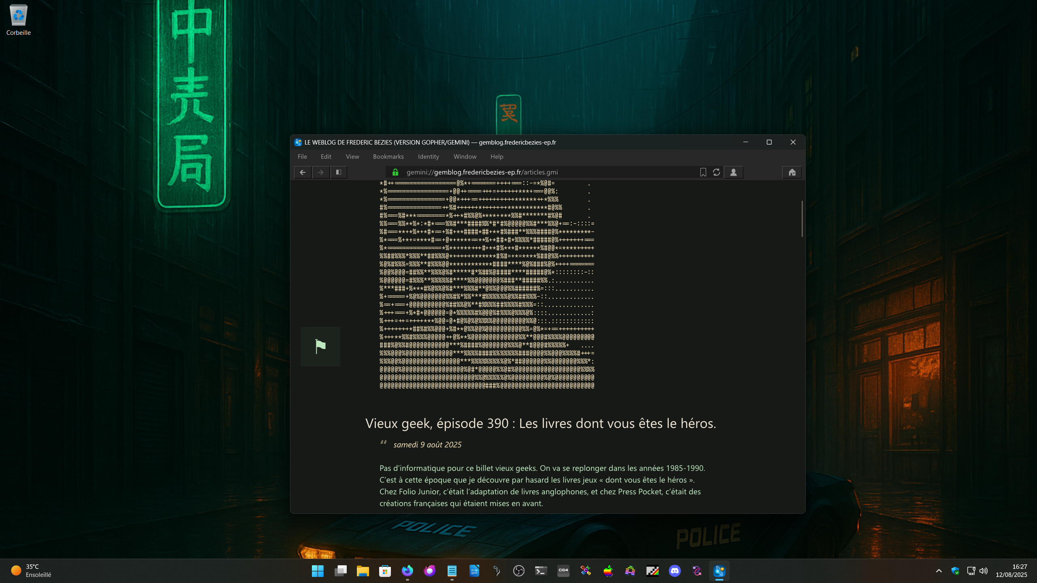Open the Windows Start button
Viewport: 1037px width, 583px height.
click(x=318, y=571)
